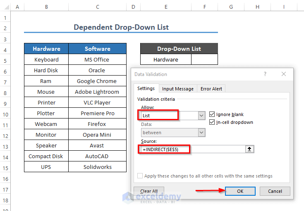This screenshot has width=304, height=211.
Task: Click the help question mark in Data Validation
Action: [x=265, y=74]
